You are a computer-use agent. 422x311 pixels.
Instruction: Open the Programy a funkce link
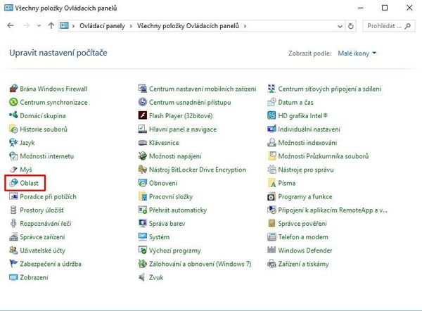(305, 196)
